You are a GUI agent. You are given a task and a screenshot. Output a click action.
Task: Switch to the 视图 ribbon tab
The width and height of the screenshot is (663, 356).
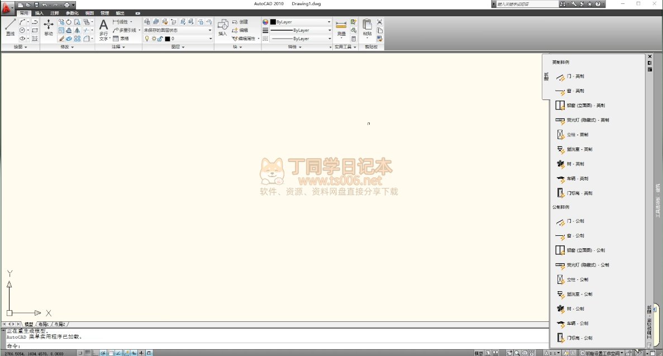coord(89,13)
